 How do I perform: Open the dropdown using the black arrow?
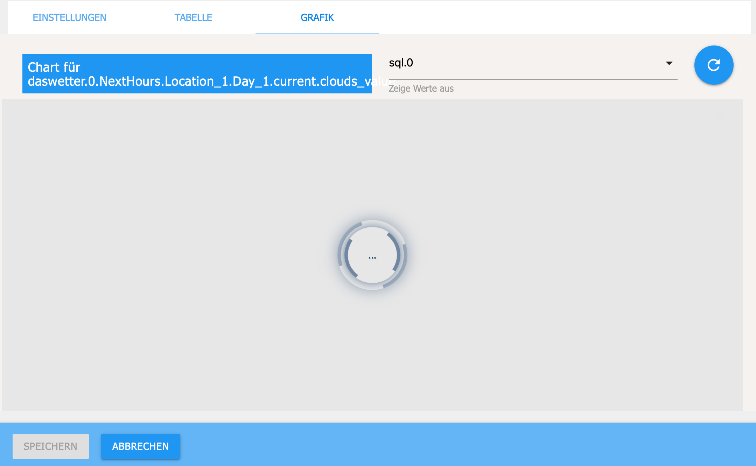[x=669, y=63]
